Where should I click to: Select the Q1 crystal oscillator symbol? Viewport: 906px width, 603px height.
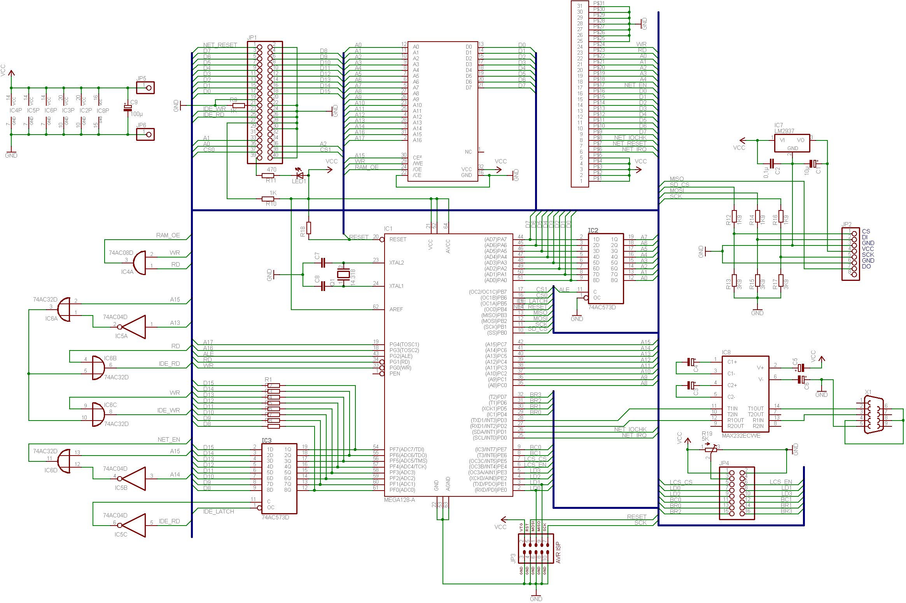(x=344, y=274)
